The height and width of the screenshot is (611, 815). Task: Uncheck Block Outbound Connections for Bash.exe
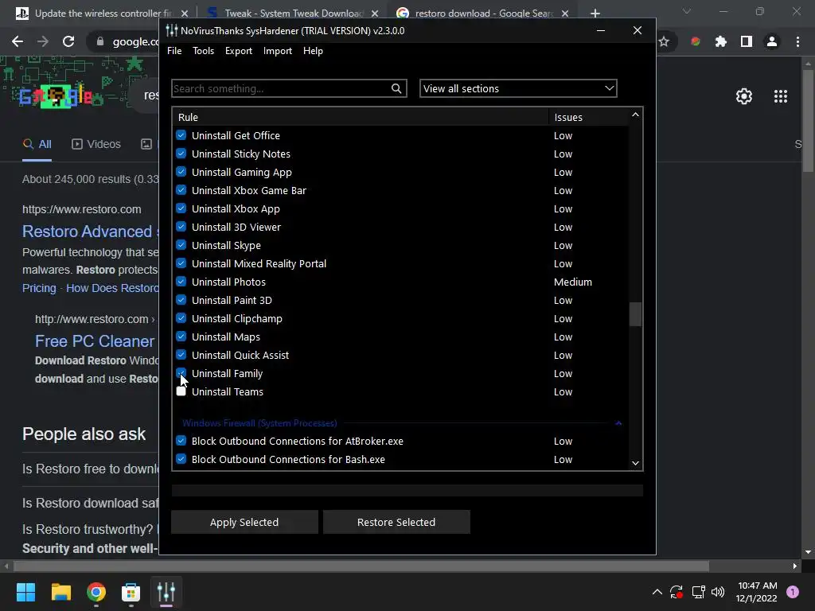point(181,459)
